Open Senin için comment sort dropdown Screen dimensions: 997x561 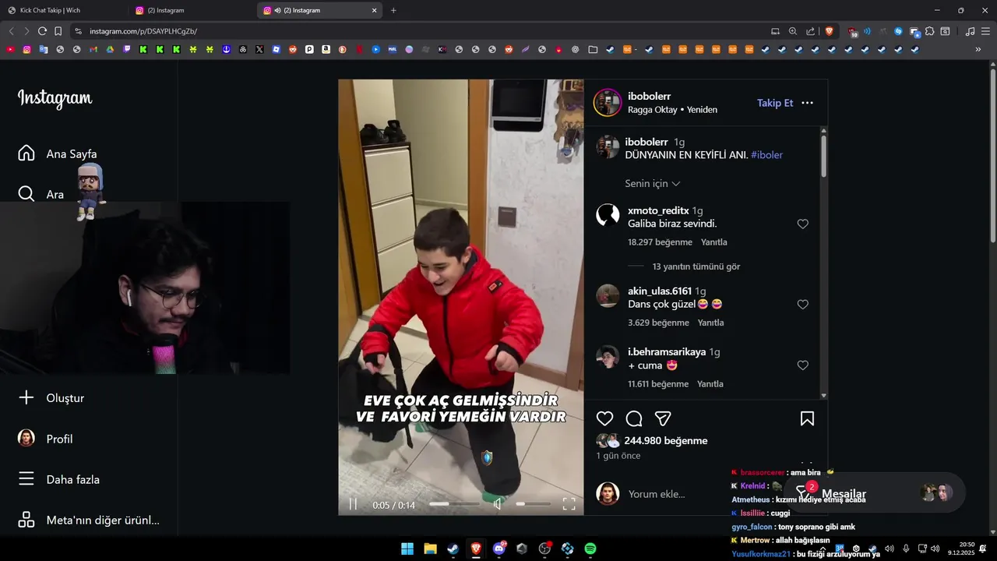point(653,184)
